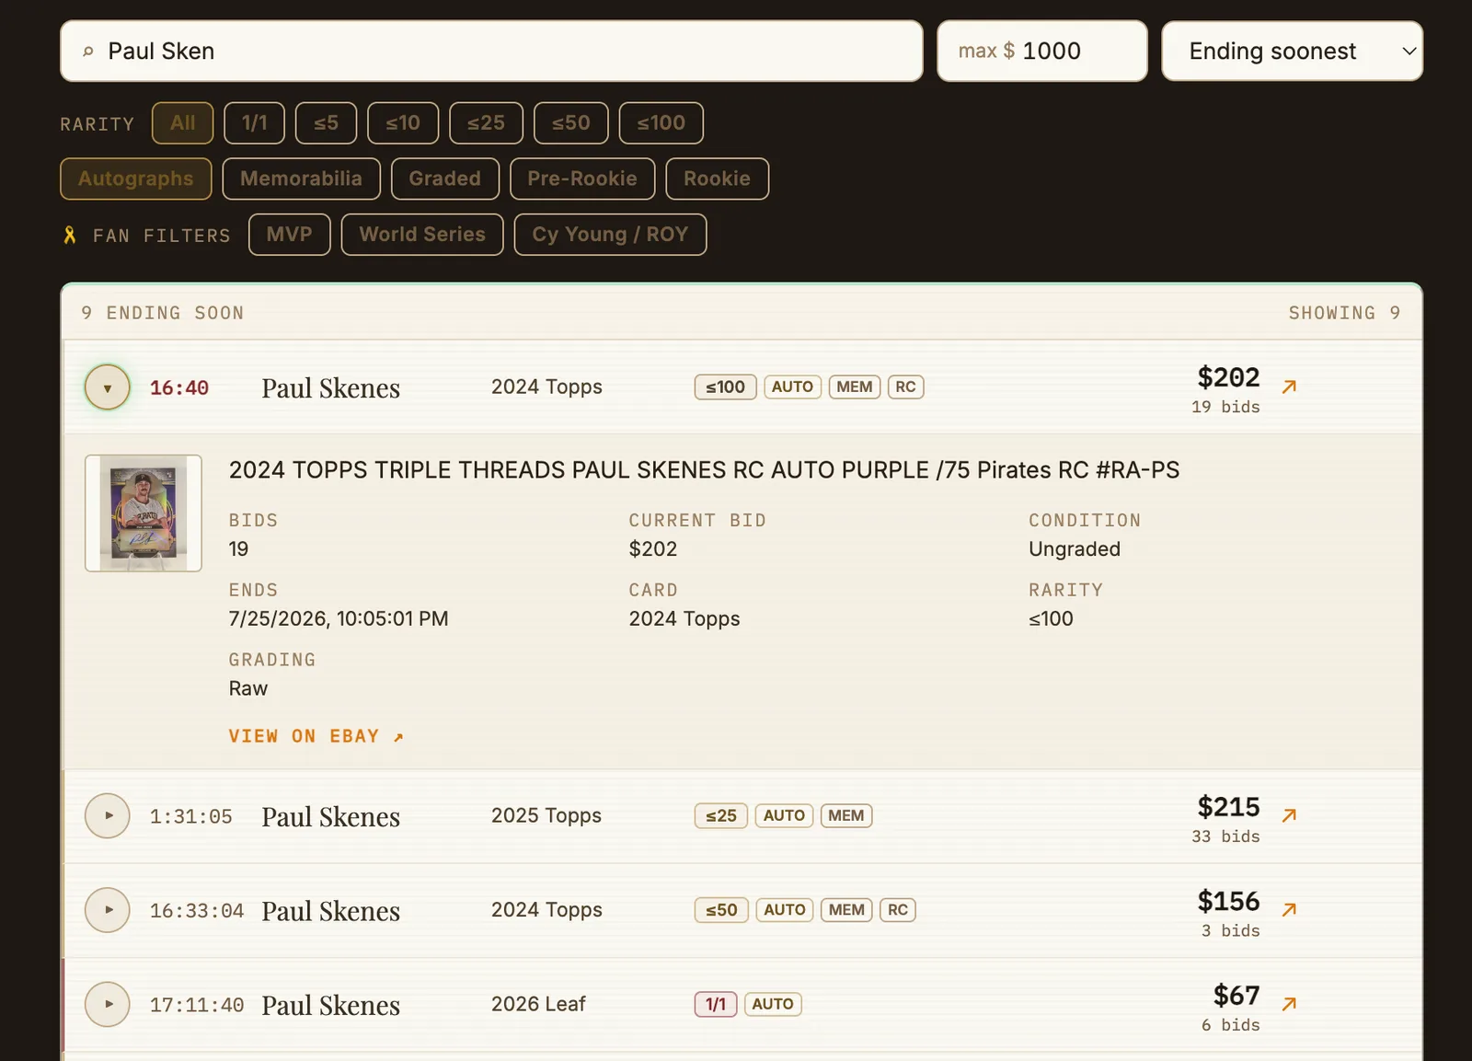The height and width of the screenshot is (1061, 1472).
Task: Toggle the World Series fan filter
Action: [422, 235]
